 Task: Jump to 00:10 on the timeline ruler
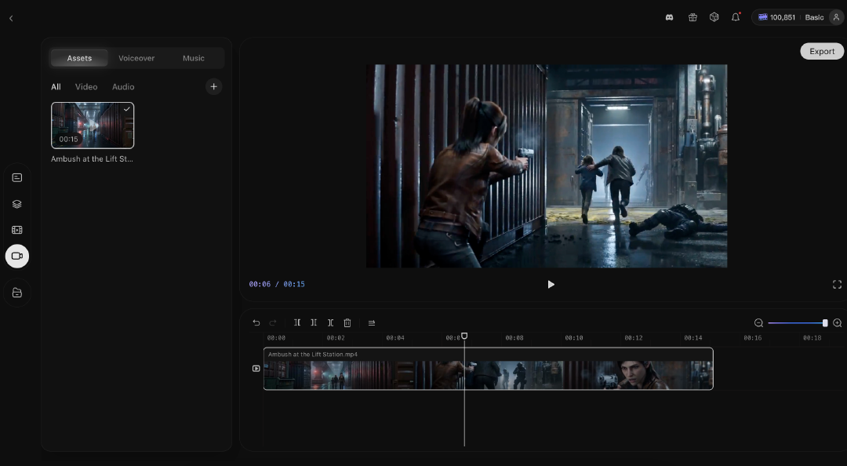[x=573, y=338]
